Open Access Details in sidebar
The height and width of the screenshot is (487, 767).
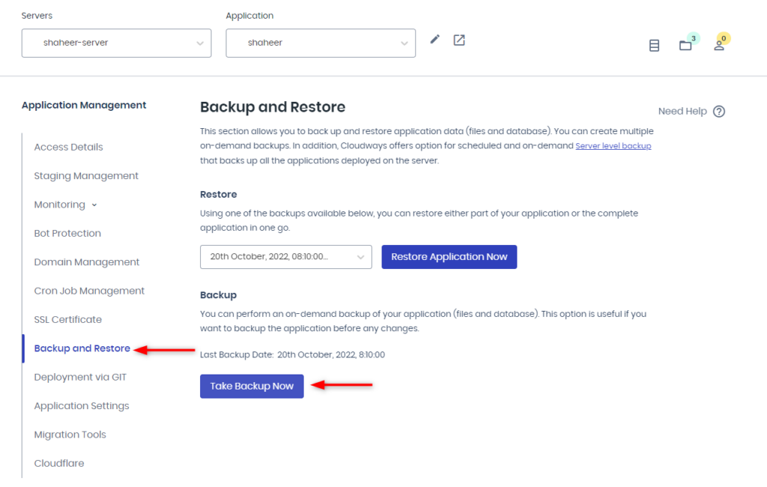(x=69, y=147)
